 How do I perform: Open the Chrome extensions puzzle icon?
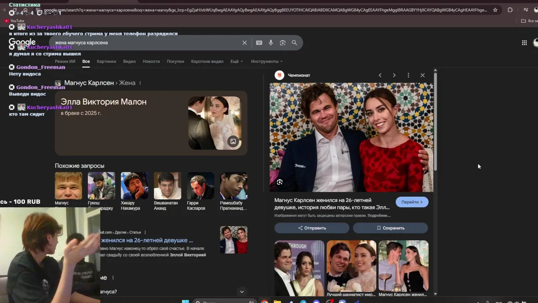[x=510, y=10]
